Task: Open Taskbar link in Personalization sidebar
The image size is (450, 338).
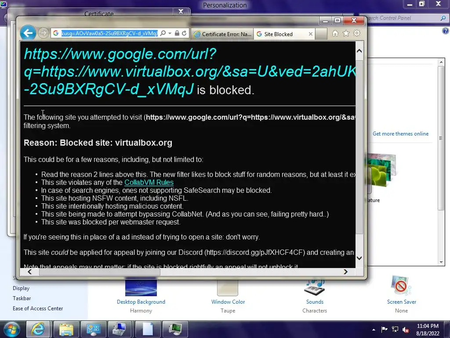Action: 22,298
